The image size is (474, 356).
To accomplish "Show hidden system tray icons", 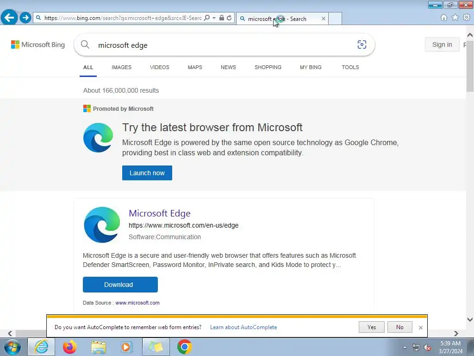I will 405,347.
